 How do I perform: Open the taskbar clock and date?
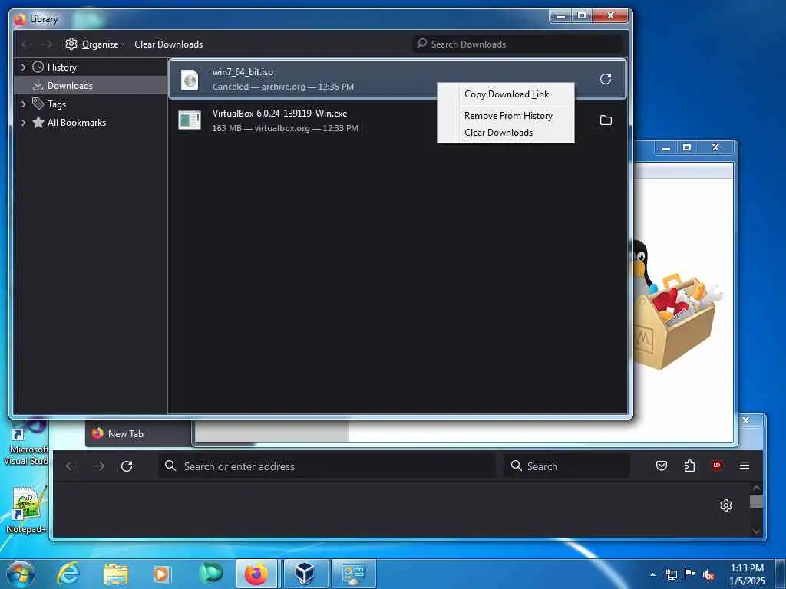click(x=747, y=574)
